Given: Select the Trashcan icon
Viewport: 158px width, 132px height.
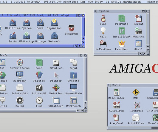Looking at the screenshot, I should click(x=71, y=28).
